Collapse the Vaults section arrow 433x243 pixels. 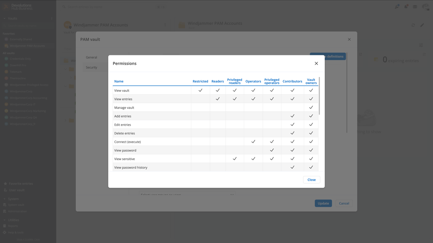click(x=4, y=19)
